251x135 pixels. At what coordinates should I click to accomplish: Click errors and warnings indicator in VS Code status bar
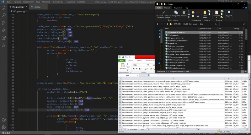click(6, 133)
